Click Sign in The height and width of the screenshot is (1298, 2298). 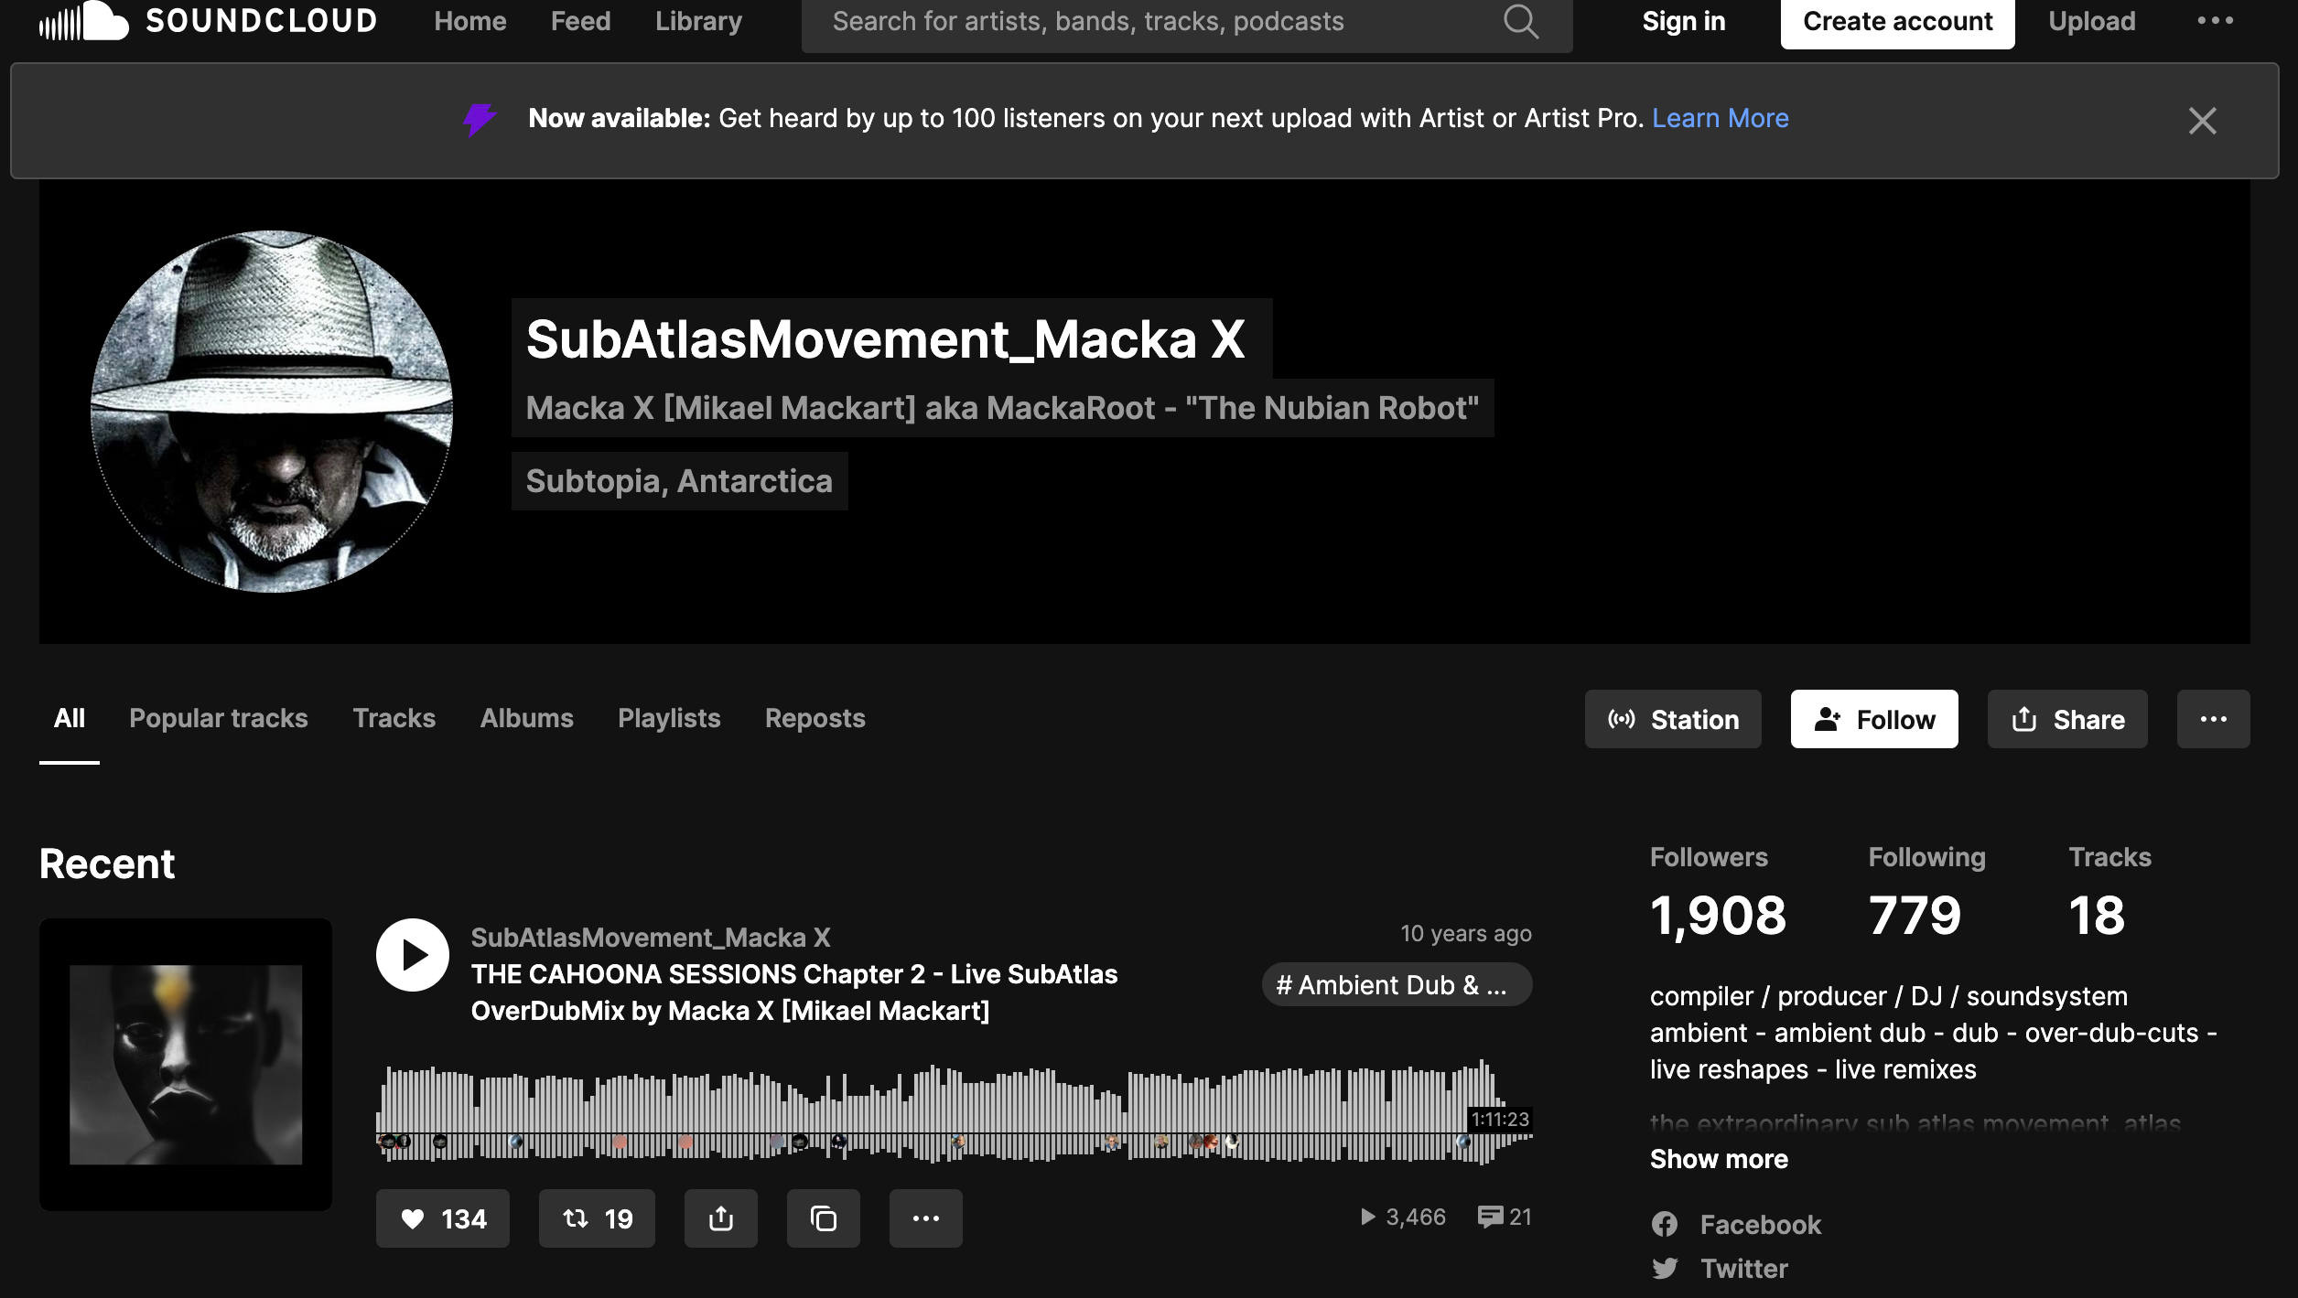[1684, 21]
